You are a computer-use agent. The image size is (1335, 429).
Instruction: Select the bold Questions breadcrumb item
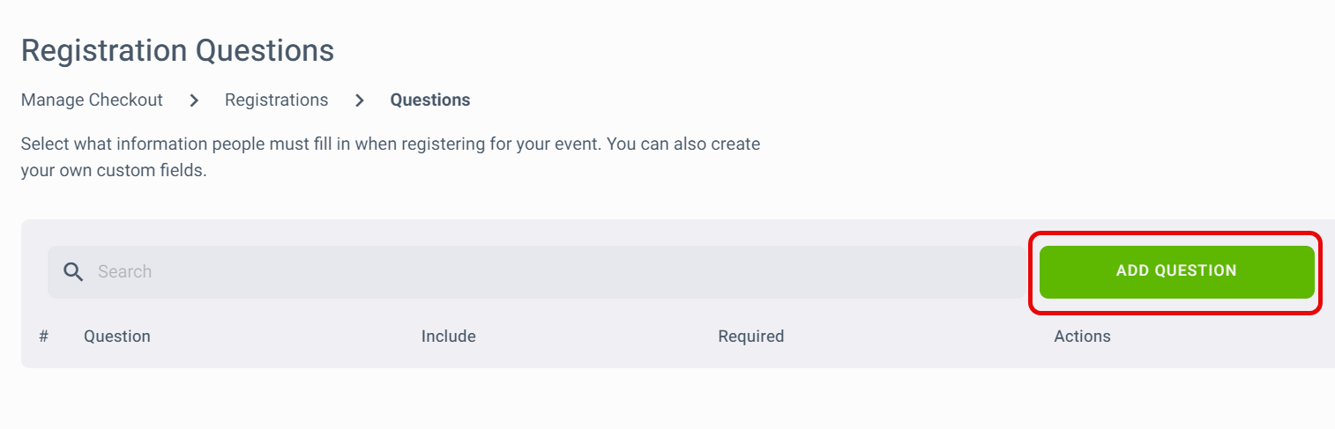[x=430, y=100]
